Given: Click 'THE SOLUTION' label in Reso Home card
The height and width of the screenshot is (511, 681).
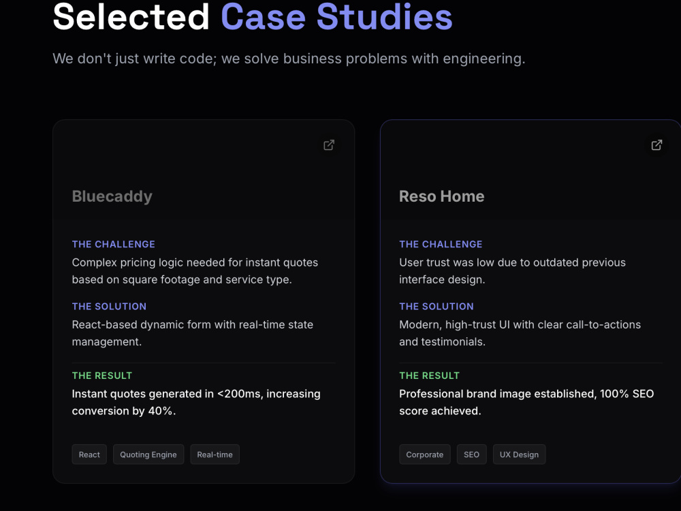Looking at the screenshot, I should 437,307.
